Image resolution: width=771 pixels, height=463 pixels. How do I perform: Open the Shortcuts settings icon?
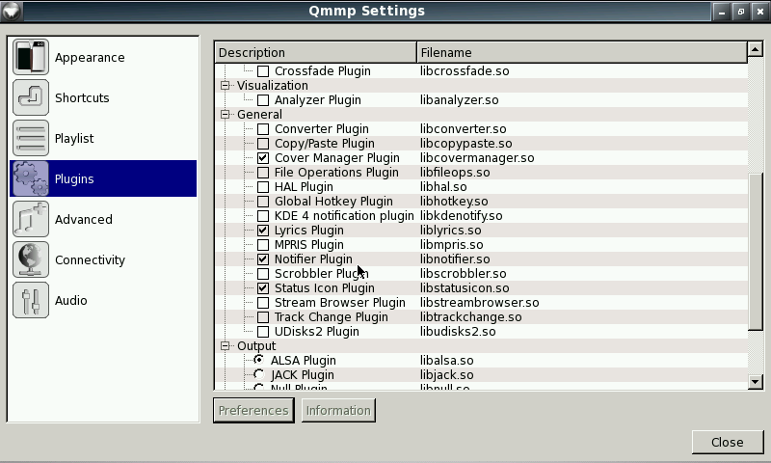31,97
